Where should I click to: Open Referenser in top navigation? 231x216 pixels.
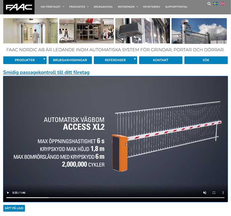126,7
